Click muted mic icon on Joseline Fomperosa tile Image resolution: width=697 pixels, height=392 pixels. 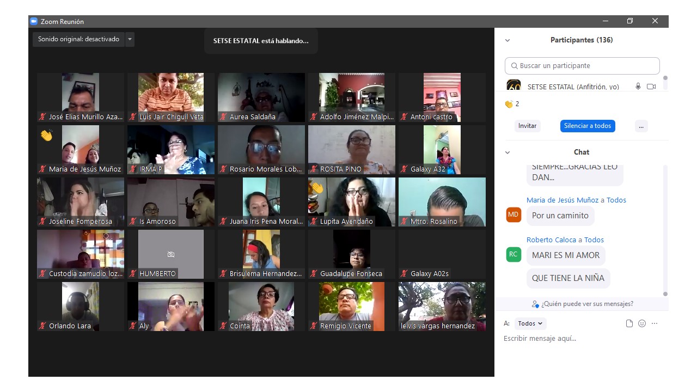(x=42, y=221)
